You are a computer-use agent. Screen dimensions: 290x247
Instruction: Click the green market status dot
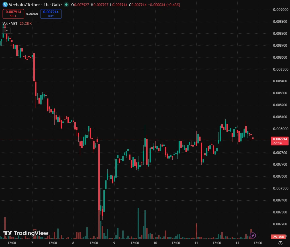click(66, 5)
